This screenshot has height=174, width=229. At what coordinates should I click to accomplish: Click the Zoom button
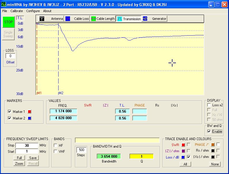pos(19,163)
